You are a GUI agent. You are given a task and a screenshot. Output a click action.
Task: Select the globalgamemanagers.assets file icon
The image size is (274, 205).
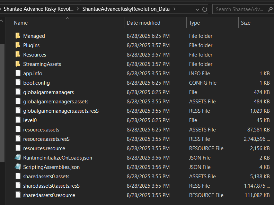(x=18, y=101)
